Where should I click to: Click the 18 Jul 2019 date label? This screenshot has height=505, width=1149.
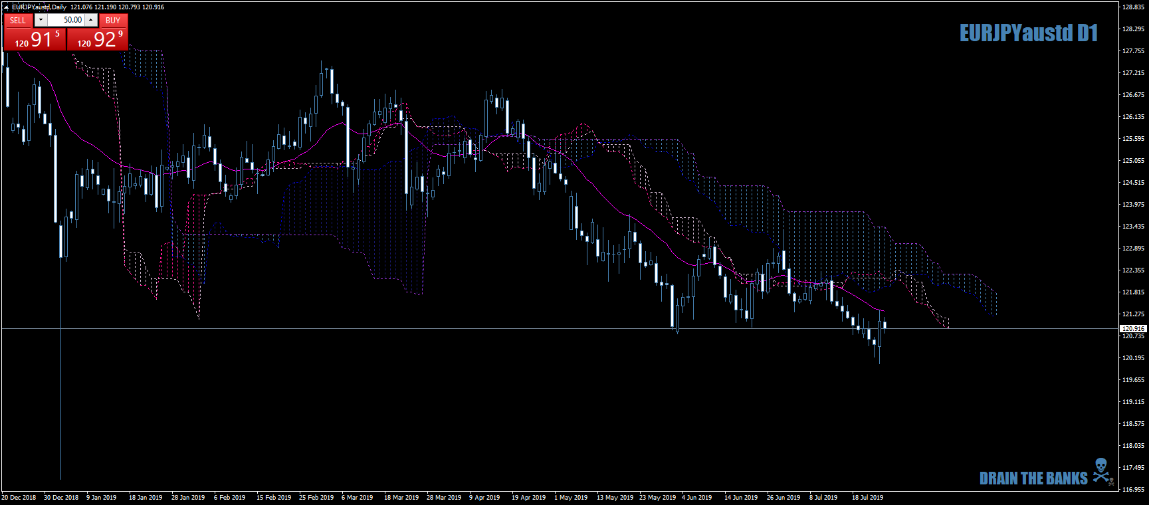click(867, 497)
